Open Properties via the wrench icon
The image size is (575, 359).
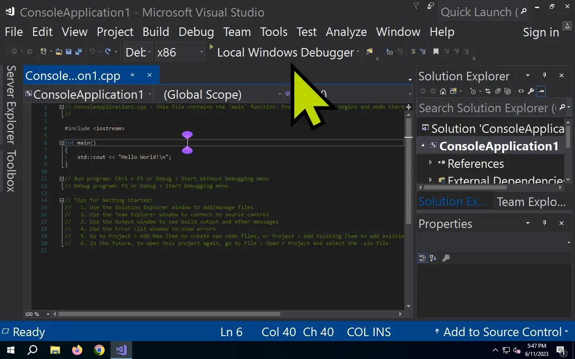pyautogui.click(x=531, y=91)
